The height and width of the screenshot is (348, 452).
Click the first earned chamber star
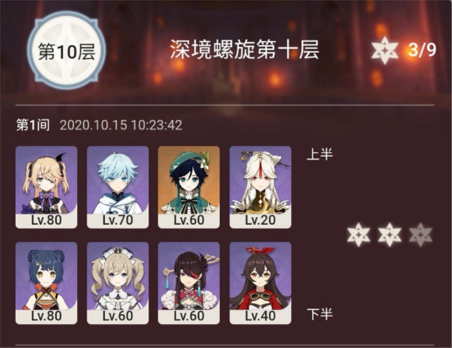tap(358, 235)
